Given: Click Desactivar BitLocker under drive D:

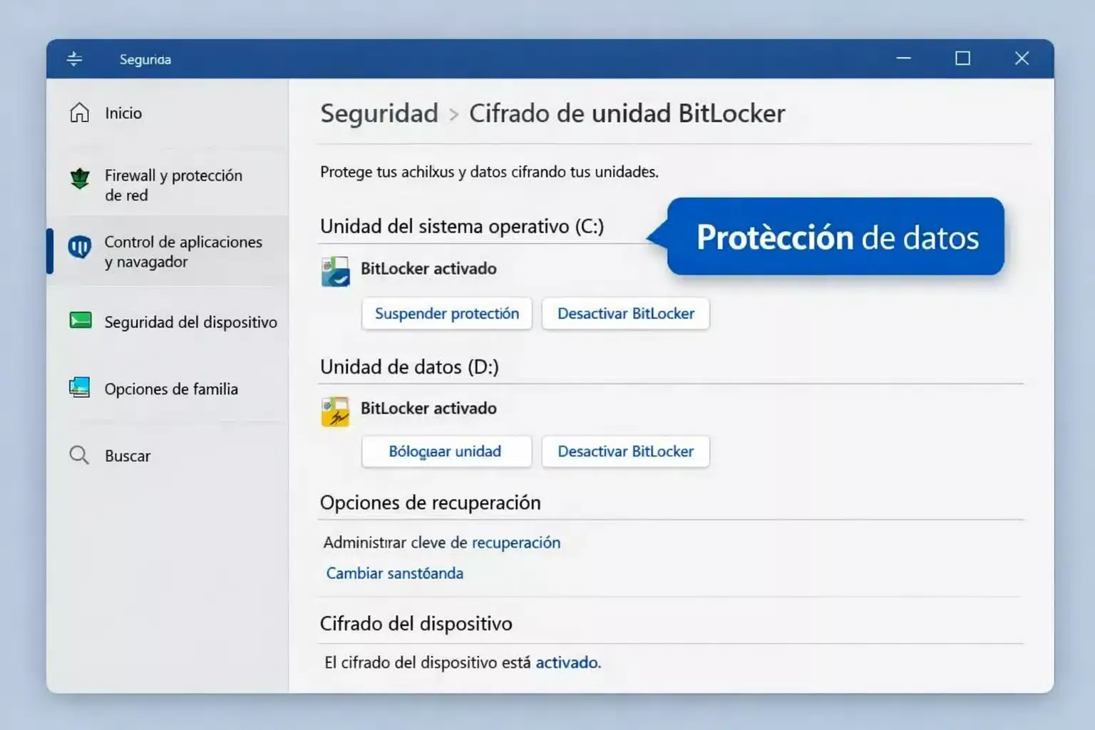Looking at the screenshot, I should tap(625, 451).
